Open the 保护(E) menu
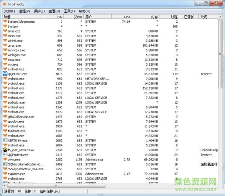The image size is (225, 196). coord(39,11)
